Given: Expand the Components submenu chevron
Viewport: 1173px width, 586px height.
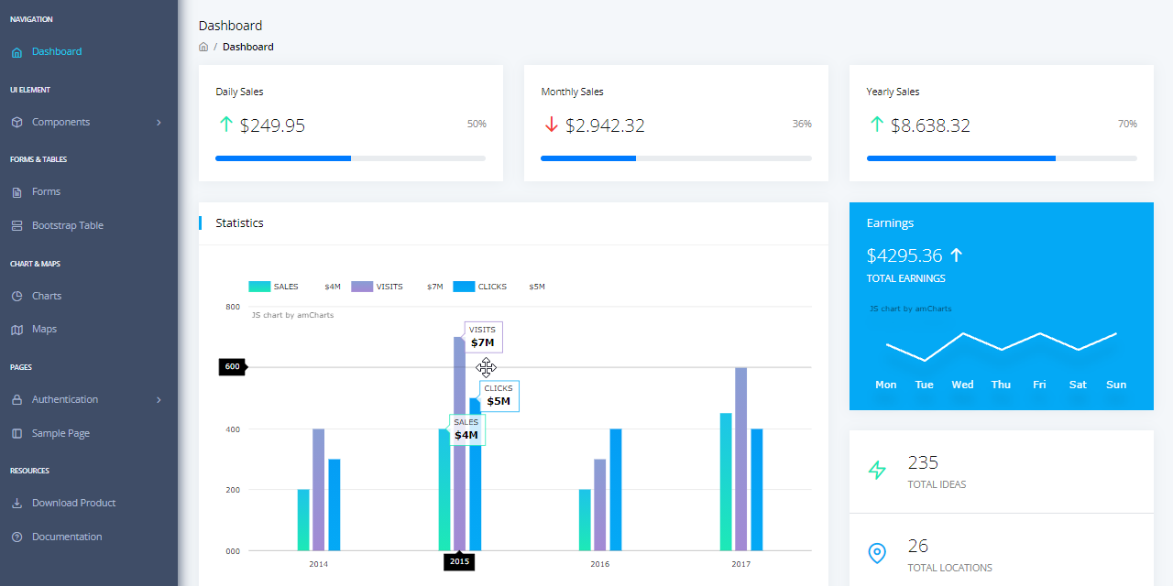Looking at the screenshot, I should [x=158, y=121].
